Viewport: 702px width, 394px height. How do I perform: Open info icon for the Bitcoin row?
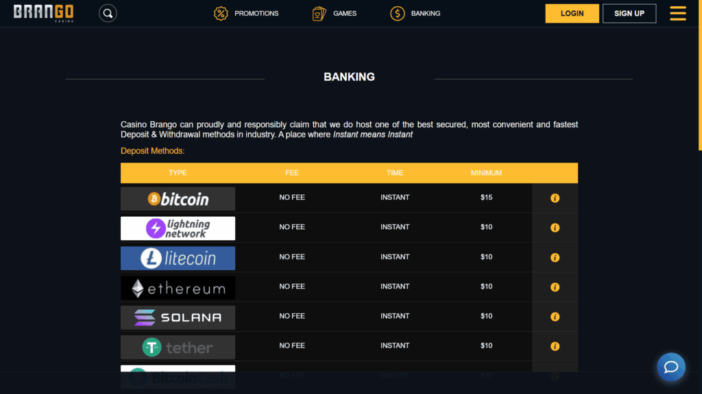(x=555, y=198)
